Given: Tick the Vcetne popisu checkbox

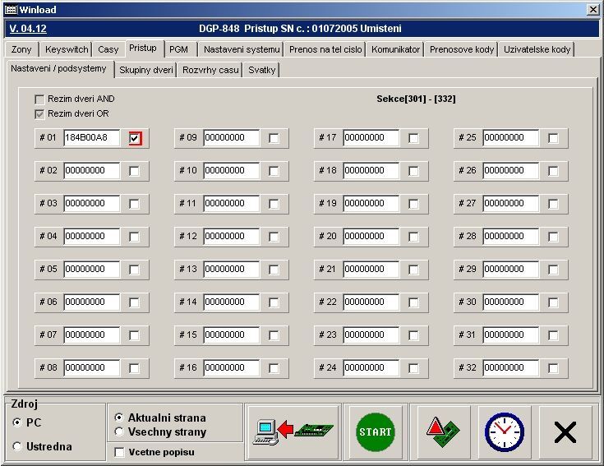Looking at the screenshot, I should (119, 452).
